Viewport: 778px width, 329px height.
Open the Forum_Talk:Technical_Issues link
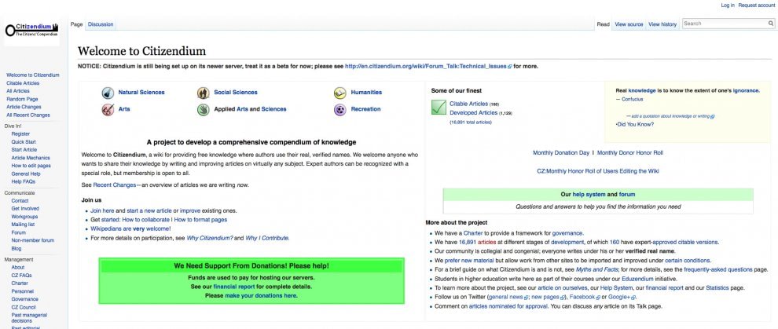click(x=428, y=67)
